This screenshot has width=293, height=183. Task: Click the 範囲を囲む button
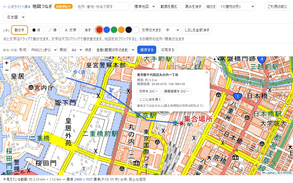(x=169, y=6)
